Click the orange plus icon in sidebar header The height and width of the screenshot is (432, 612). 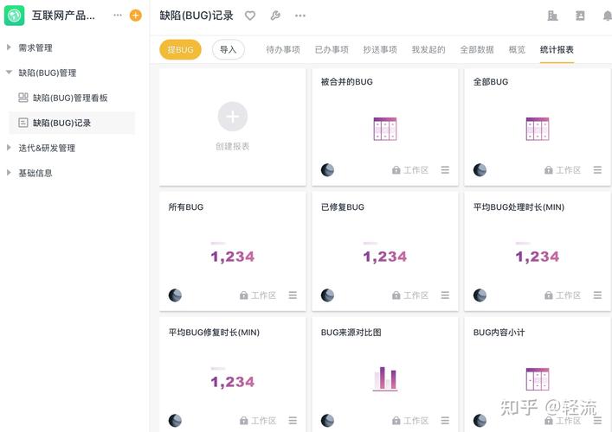click(135, 16)
